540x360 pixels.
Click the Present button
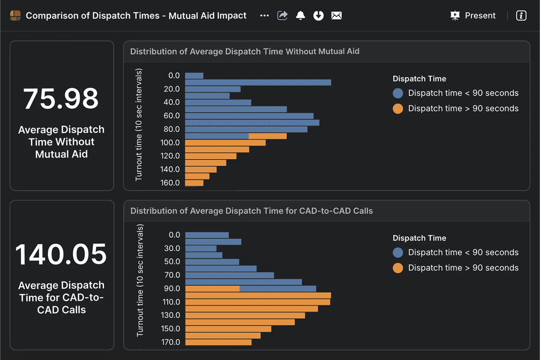coord(473,16)
